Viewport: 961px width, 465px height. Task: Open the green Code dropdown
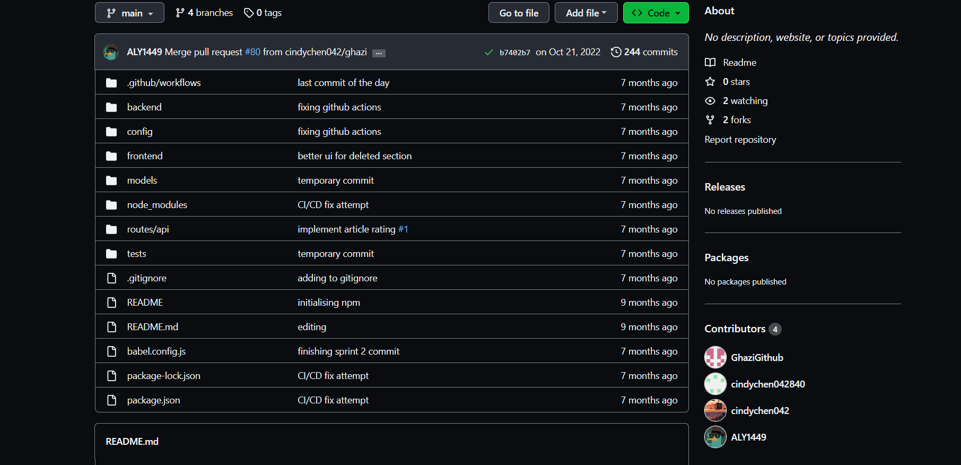click(656, 13)
